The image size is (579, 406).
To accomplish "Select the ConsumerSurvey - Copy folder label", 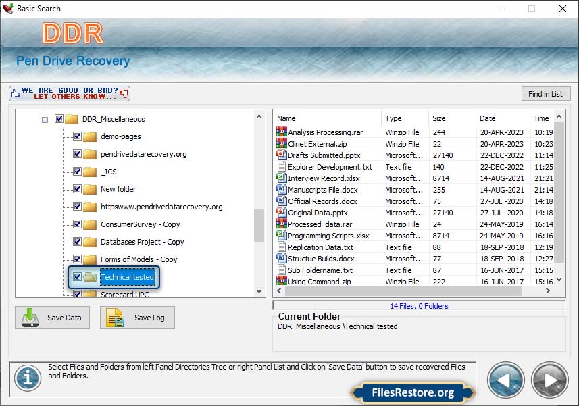I will (x=141, y=224).
